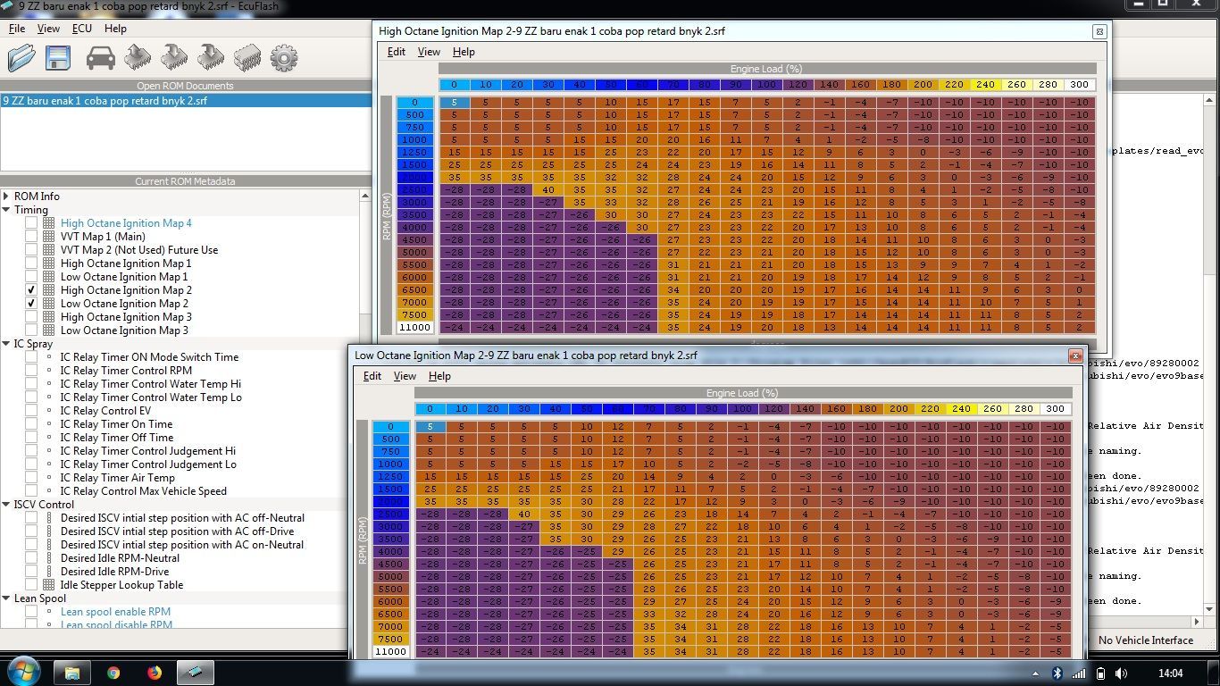The image size is (1220, 686).
Task: Enable the VVT Map 1 (Main) checkbox
Action: pyautogui.click(x=31, y=237)
